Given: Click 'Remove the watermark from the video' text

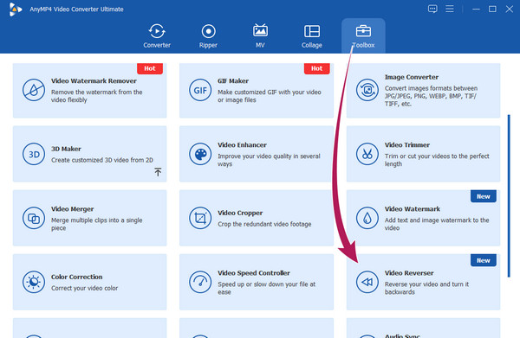Looking at the screenshot, I should point(96,96).
